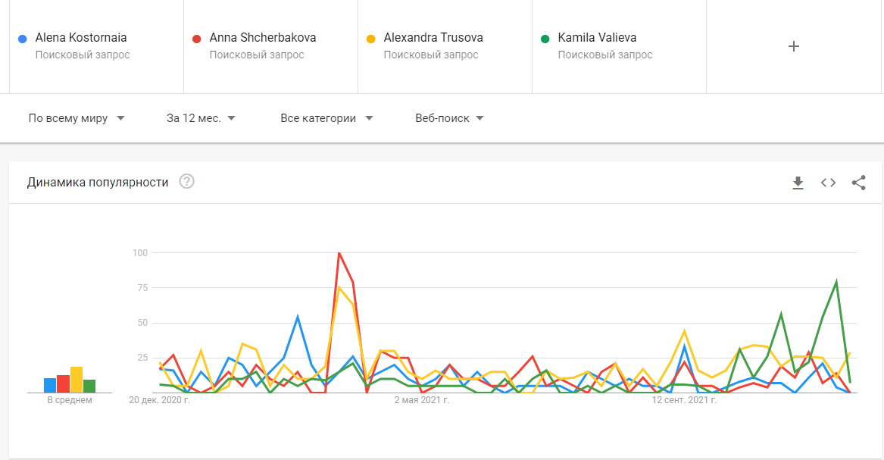The width and height of the screenshot is (884, 460).
Task: Select the Anna Shcherbakova search term
Action: coord(263,38)
